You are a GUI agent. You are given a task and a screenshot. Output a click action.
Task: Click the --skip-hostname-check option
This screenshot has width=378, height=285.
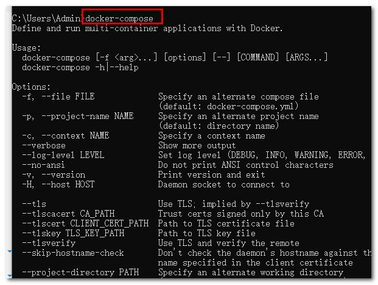click(73, 253)
